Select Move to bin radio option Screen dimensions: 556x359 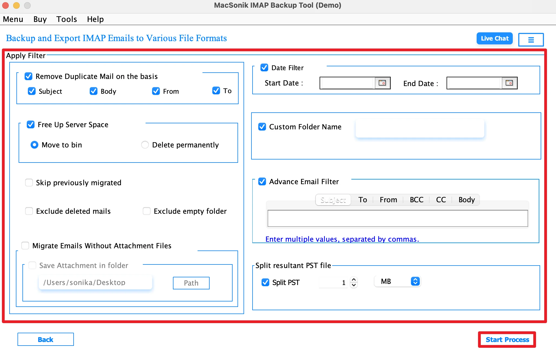(34, 145)
